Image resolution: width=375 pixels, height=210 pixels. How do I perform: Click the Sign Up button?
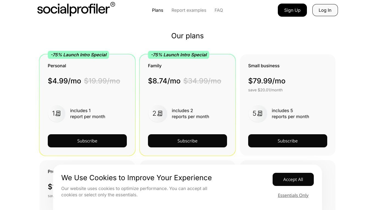coord(292,10)
